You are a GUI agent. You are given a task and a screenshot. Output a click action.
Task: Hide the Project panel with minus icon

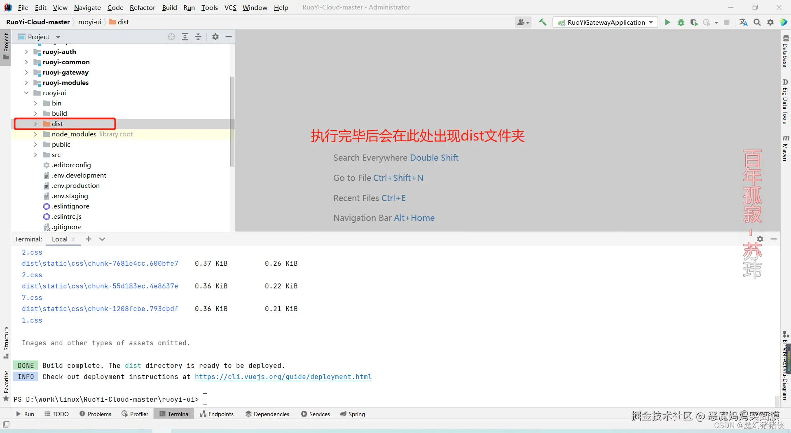pyautogui.click(x=229, y=37)
